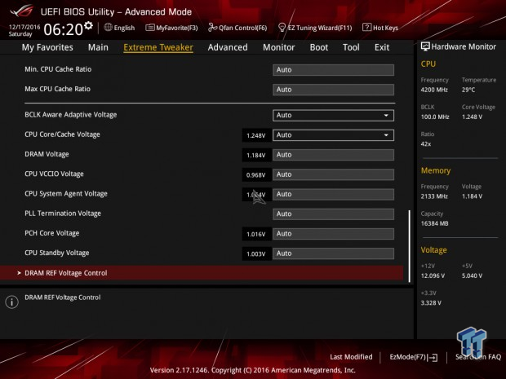This screenshot has width=506, height=379.
Task: Select Extreme Tweaker tab
Action: tap(158, 47)
